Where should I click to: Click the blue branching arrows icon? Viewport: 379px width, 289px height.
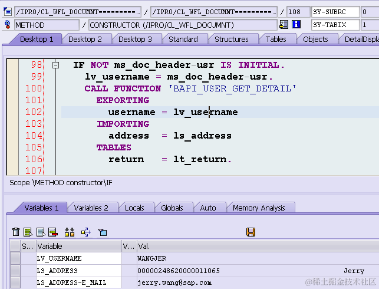tap(86, 232)
